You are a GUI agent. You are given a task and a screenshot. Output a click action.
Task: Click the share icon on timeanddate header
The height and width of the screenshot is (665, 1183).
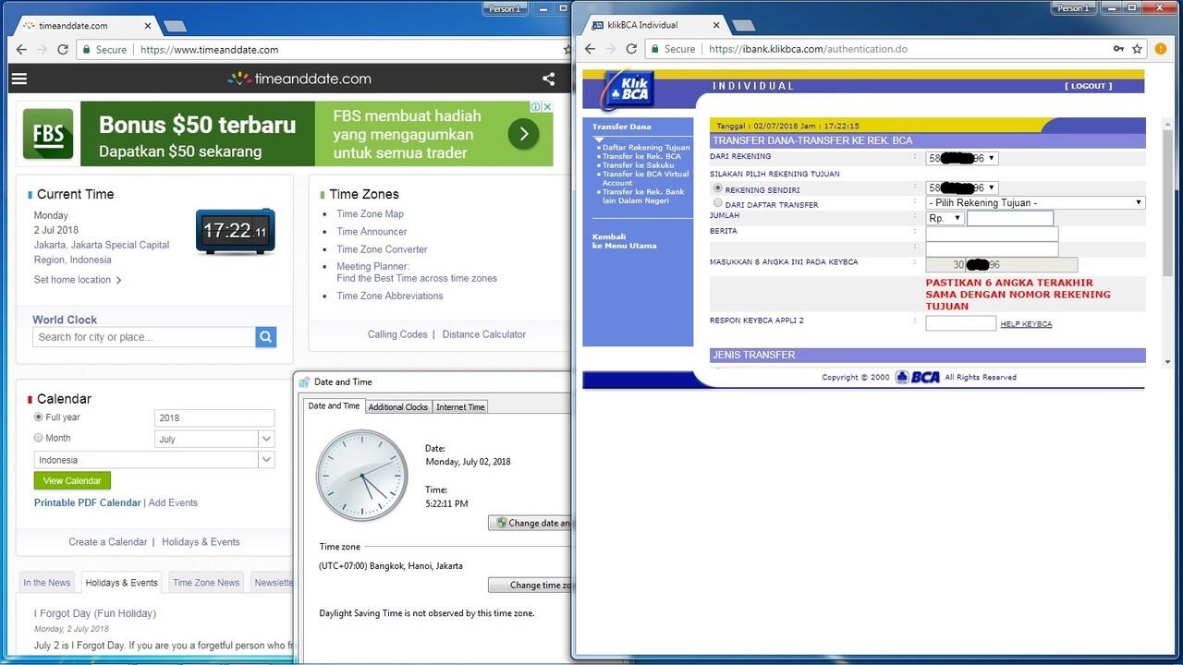click(x=548, y=79)
